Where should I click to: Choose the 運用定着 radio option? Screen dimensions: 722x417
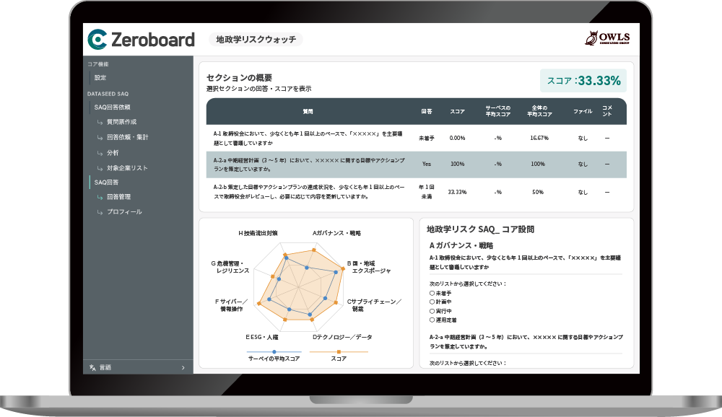[432, 320]
